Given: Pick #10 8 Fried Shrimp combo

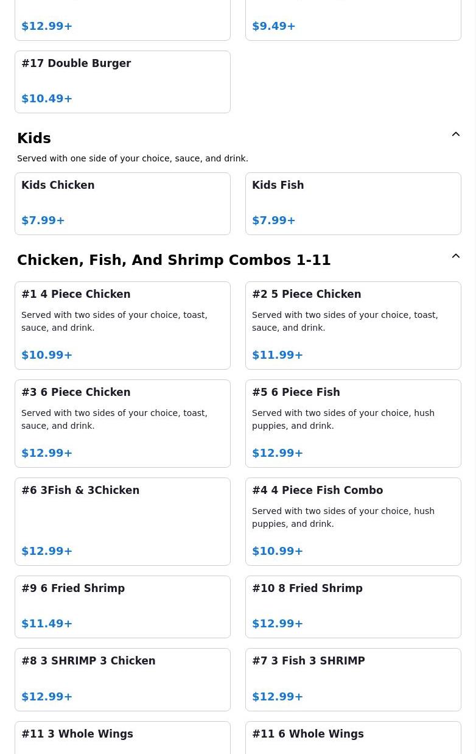Looking at the screenshot, I should point(353,606).
